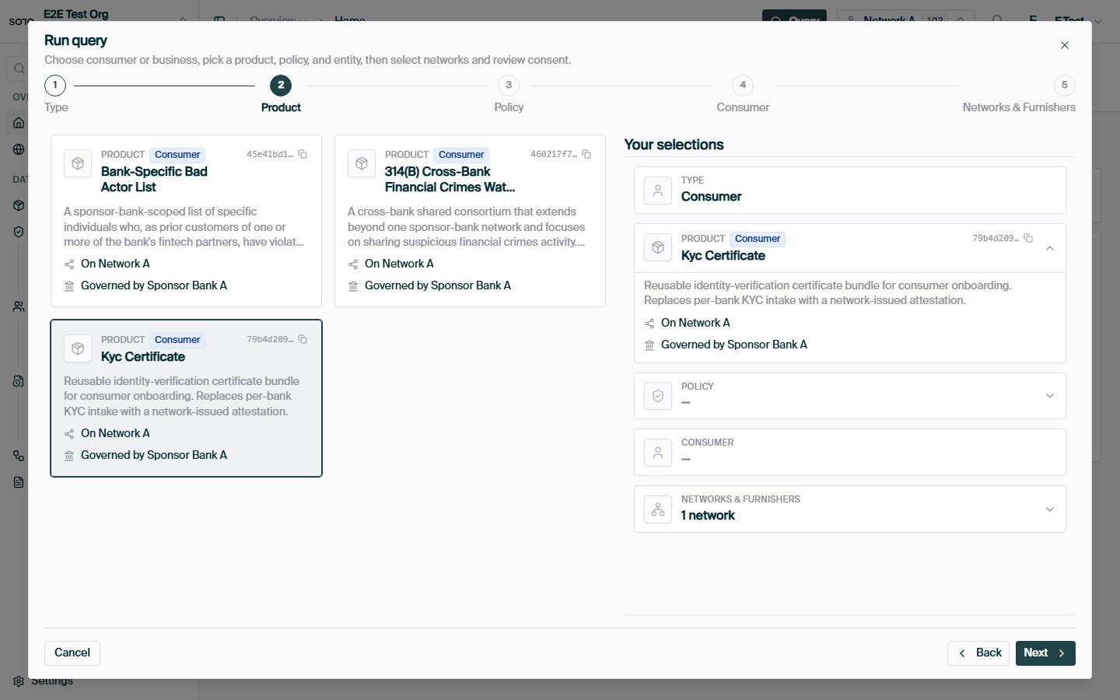
Task: Click the network icon in Networks & Furnishers row
Action: 658,509
